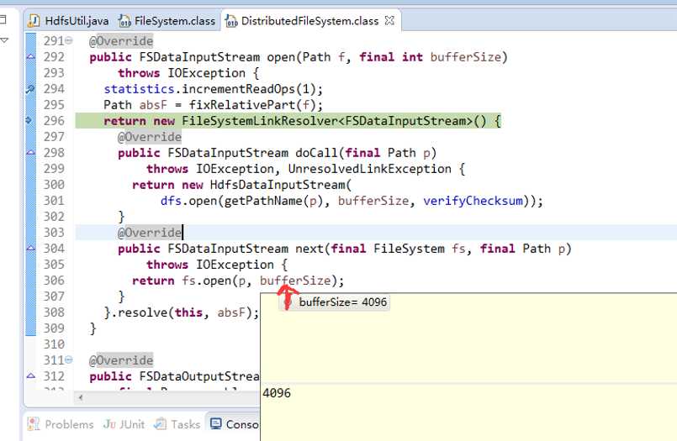Click 'bufferSize= 4096' in hover popup
The width and height of the screenshot is (677, 441).
coord(343,302)
